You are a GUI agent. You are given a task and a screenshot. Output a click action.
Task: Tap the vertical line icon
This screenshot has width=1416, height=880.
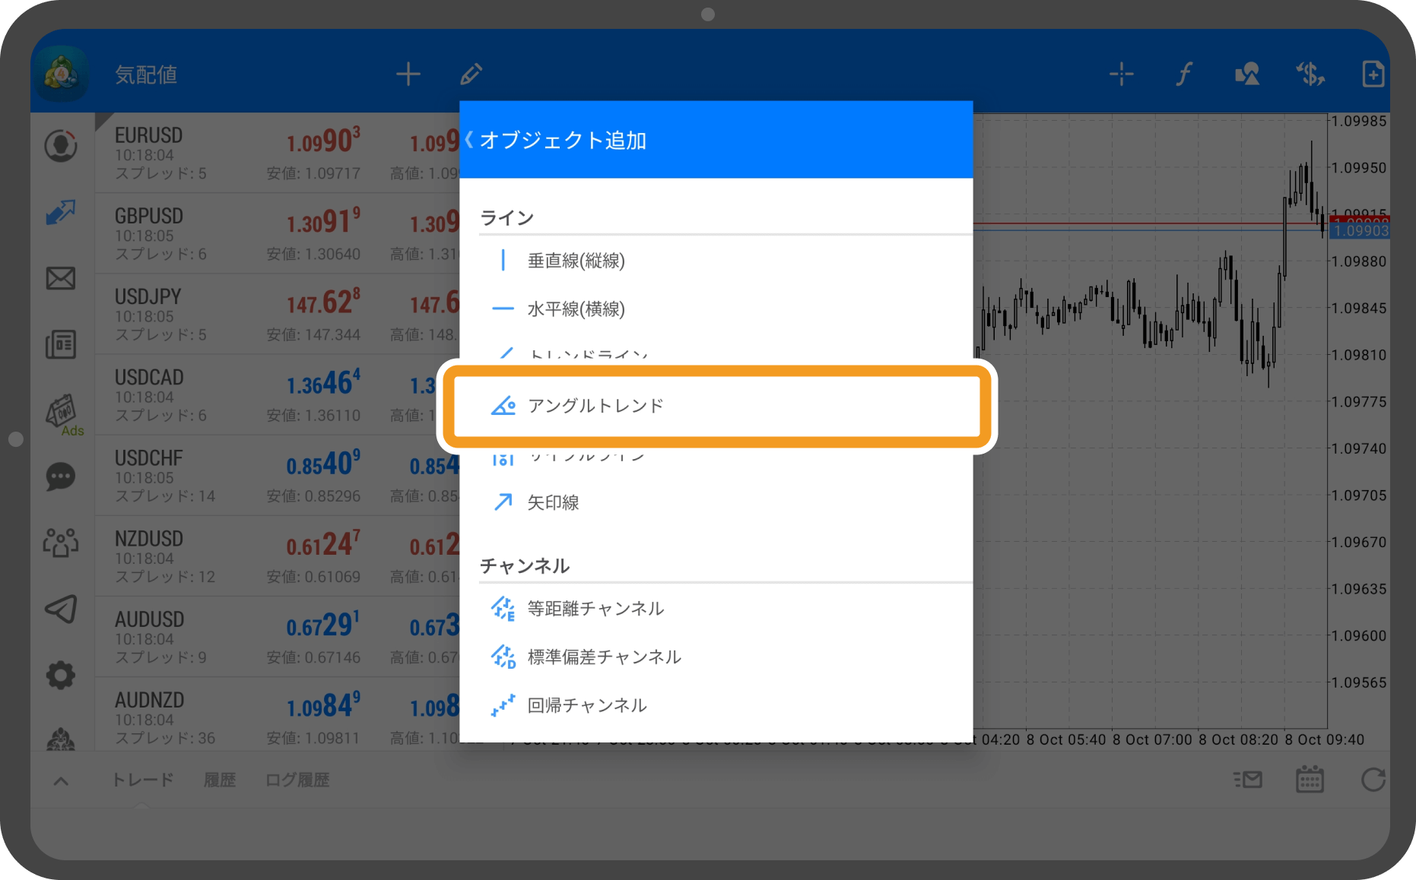pyautogui.click(x=503, y=261)
